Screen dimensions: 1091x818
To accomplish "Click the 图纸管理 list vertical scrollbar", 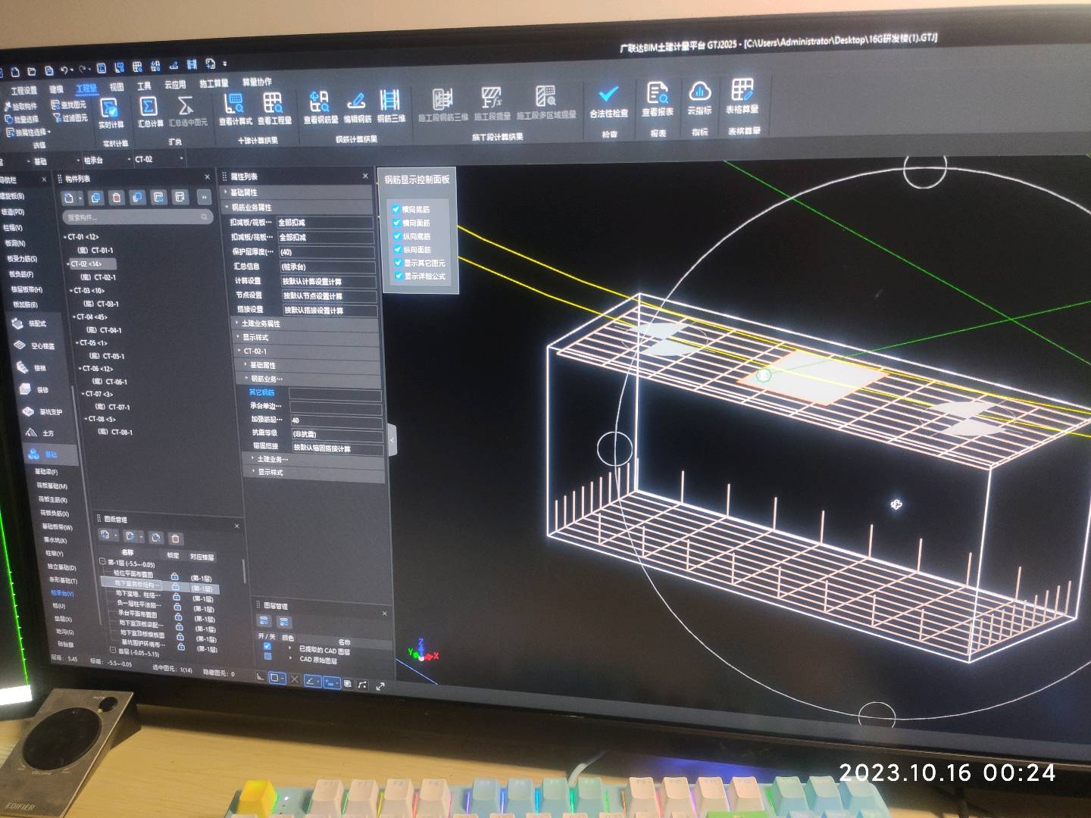I will (x=244, y=572).
